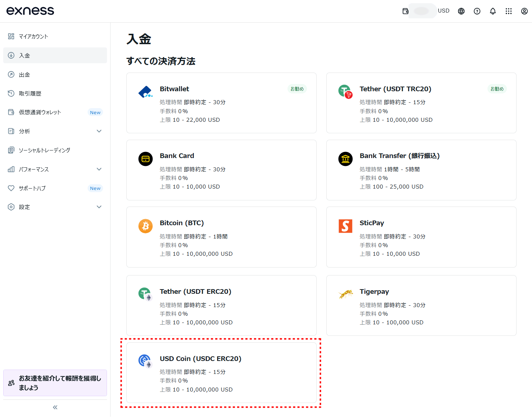Open the notifications bell

coord(493,11)
